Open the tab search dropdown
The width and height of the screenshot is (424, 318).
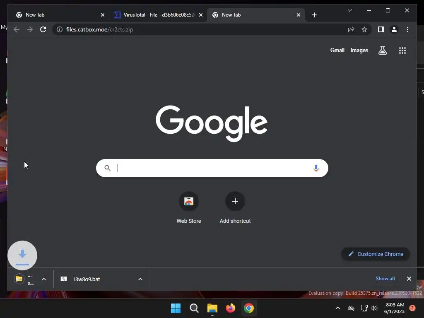[x=349, y=10]
